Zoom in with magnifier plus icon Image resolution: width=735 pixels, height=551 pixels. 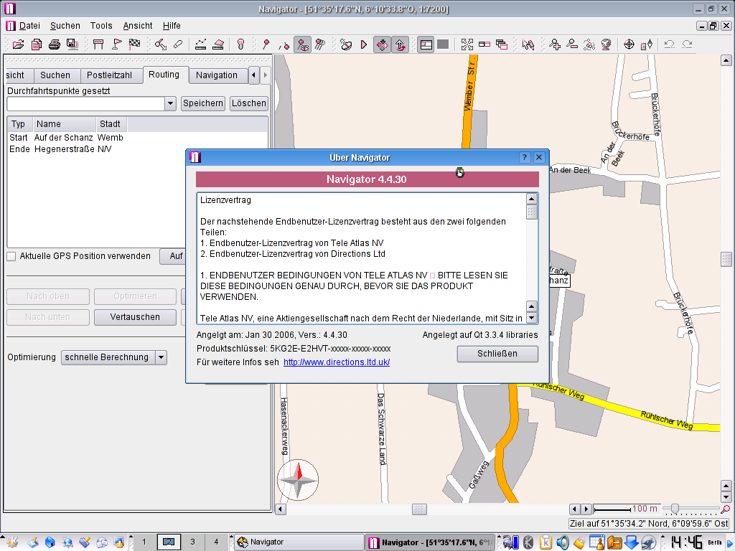tap(555, 44)
